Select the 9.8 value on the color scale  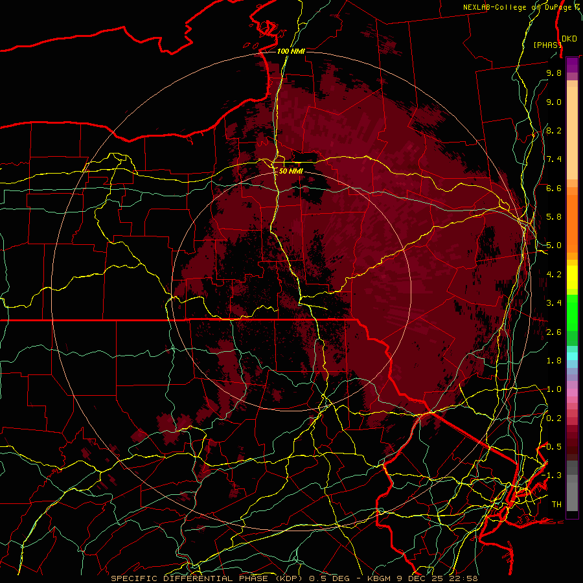tap(554, 73)
